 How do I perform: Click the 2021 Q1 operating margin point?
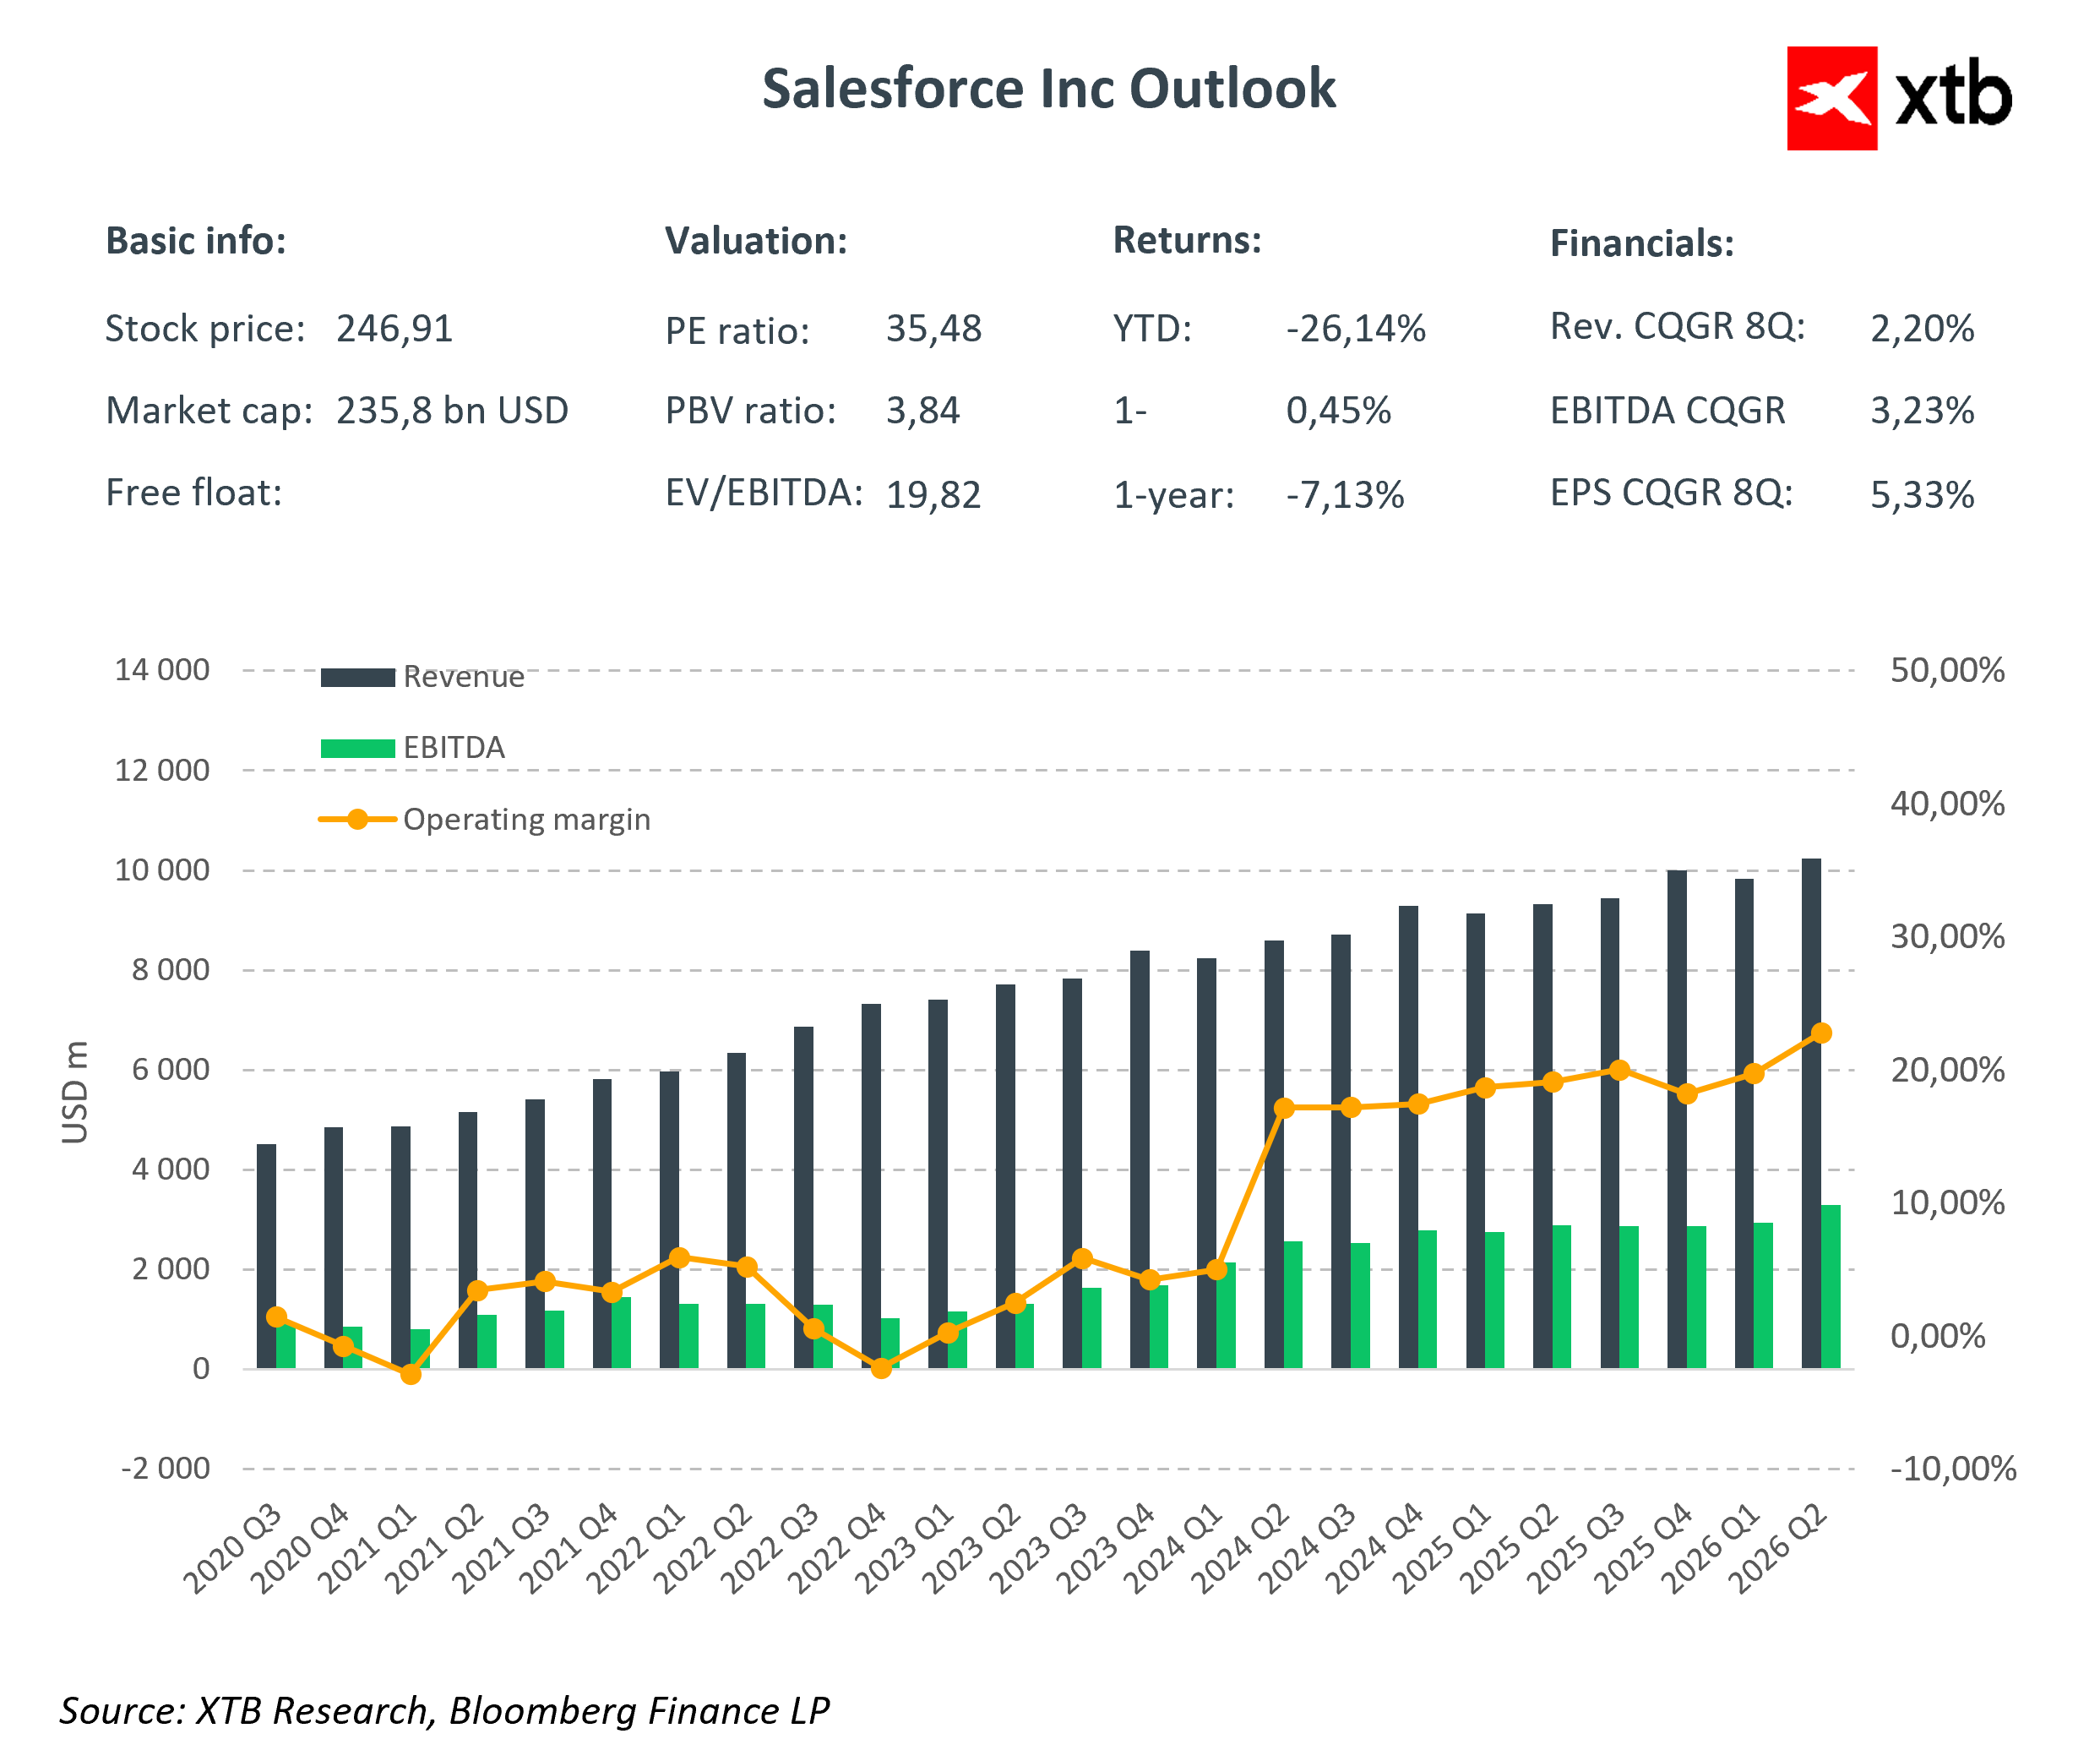tap(410, 1376)
